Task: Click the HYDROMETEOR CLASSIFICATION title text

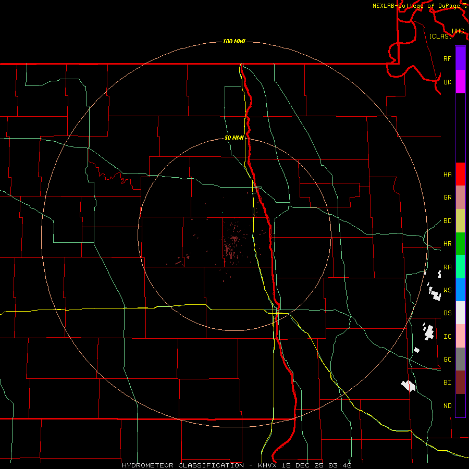Action: tap(183, 465)
